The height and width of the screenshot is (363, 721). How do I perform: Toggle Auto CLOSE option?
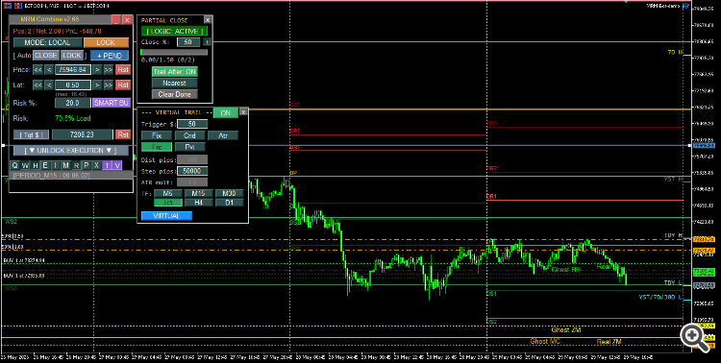tap(45, 55)
